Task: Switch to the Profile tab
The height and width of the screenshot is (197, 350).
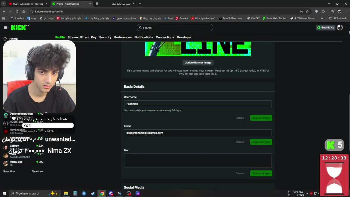Action: coord(60,37)
